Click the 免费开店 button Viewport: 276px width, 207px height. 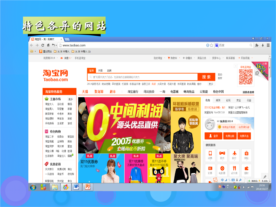[244, 136]
